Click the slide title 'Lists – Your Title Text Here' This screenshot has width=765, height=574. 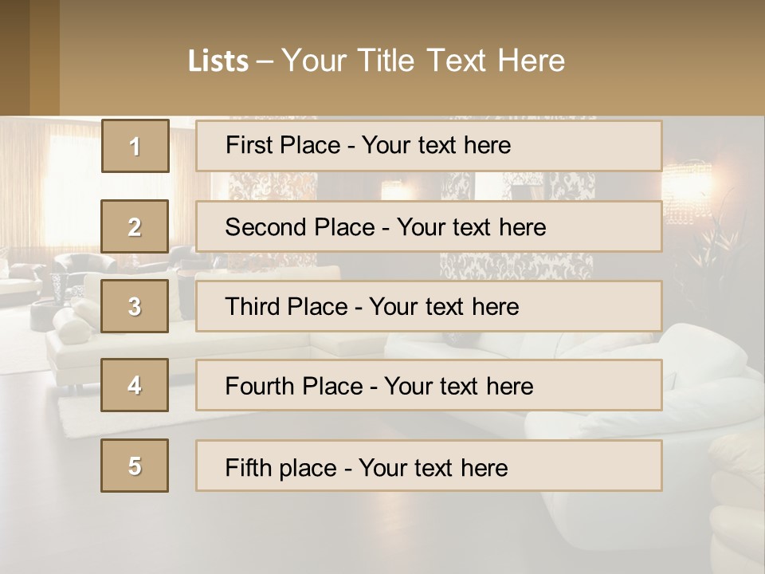(376, 61)
